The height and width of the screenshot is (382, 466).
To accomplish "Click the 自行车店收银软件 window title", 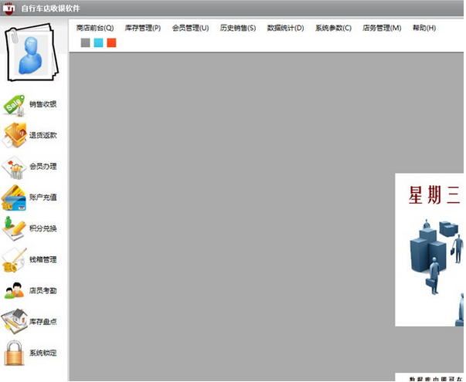I will pos(50,8).
